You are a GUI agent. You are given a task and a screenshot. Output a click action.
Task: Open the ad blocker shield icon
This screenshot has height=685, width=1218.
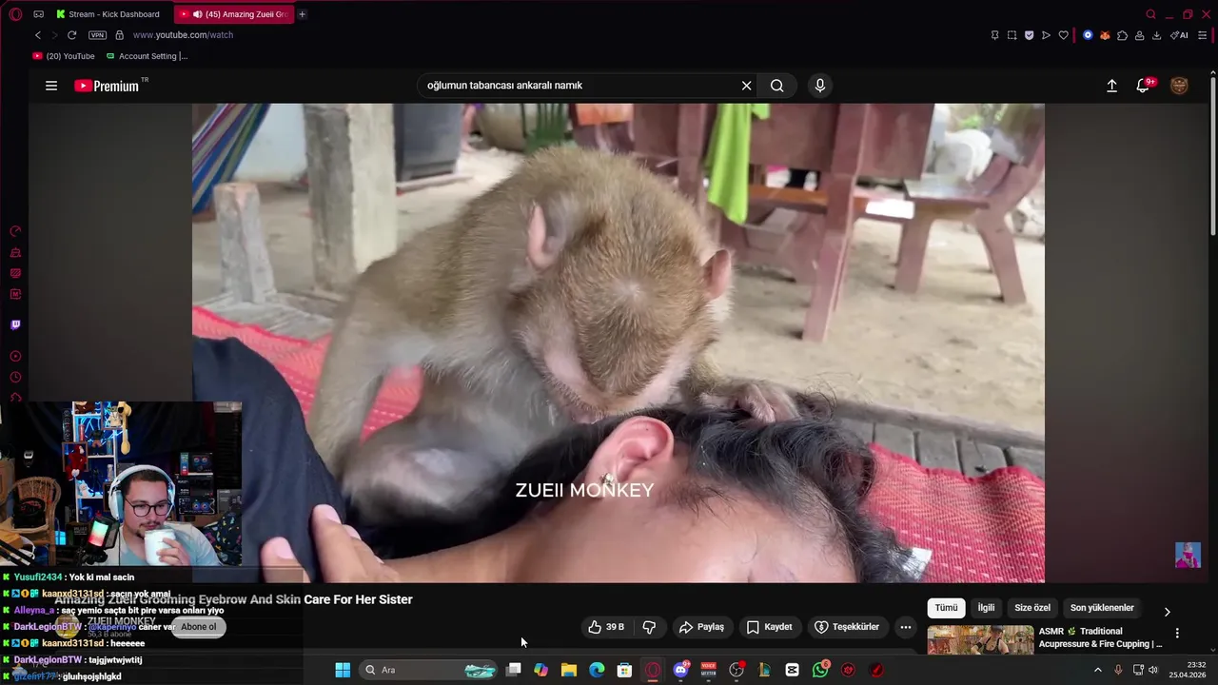(x=1029, y=35)
